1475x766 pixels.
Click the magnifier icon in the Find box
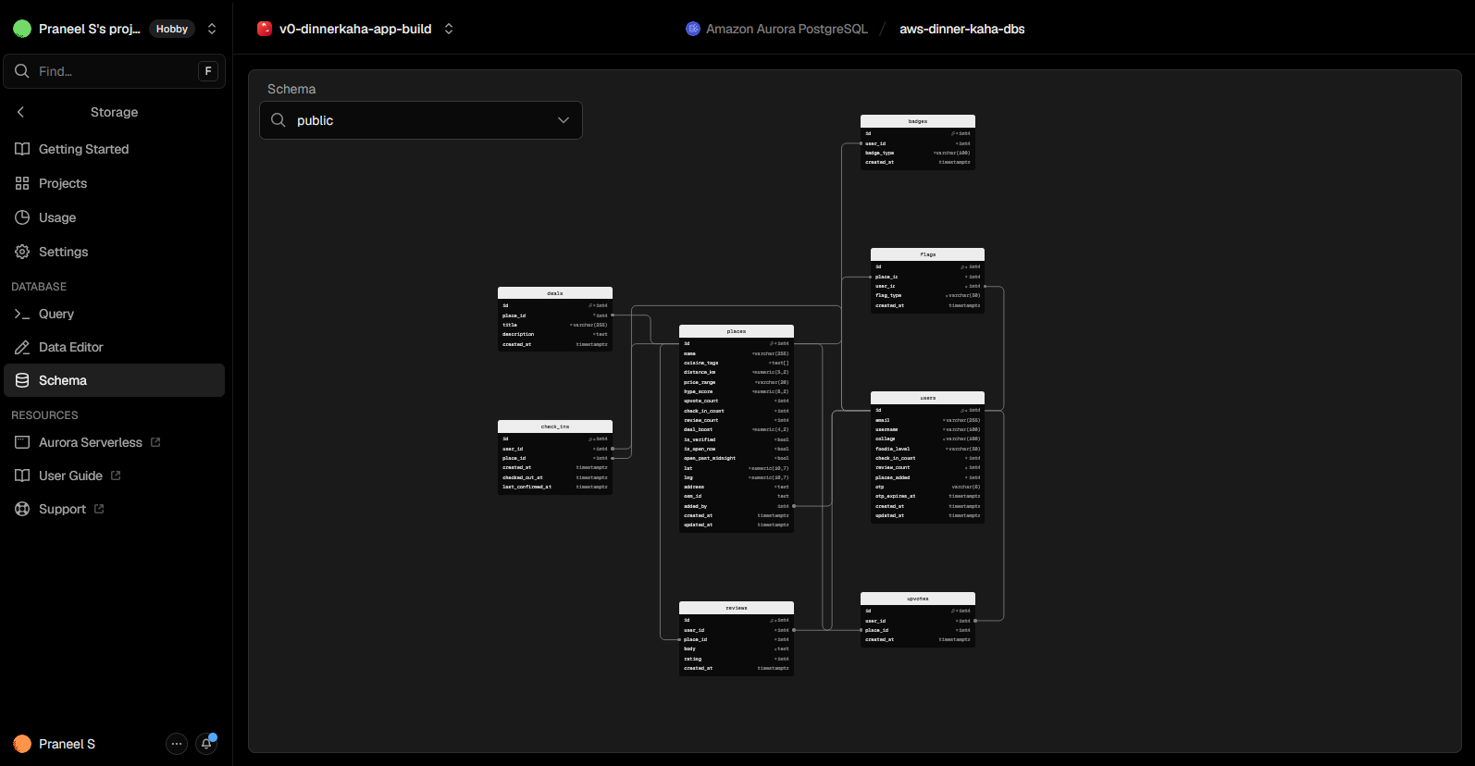pyautogui.click(x=22, y=71)
